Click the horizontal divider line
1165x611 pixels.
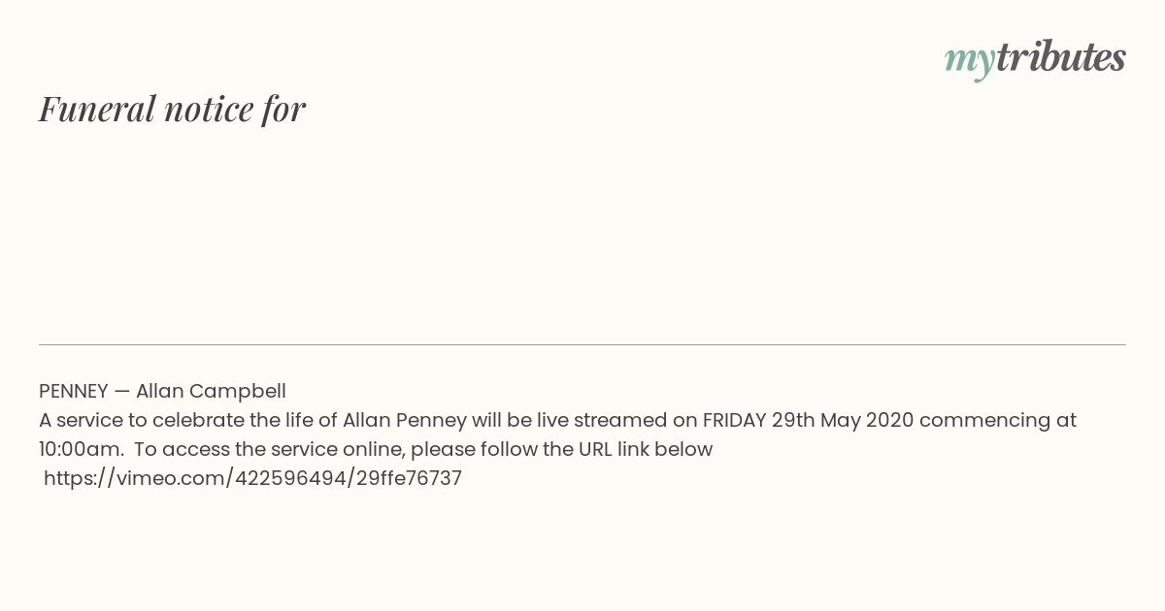582,344
